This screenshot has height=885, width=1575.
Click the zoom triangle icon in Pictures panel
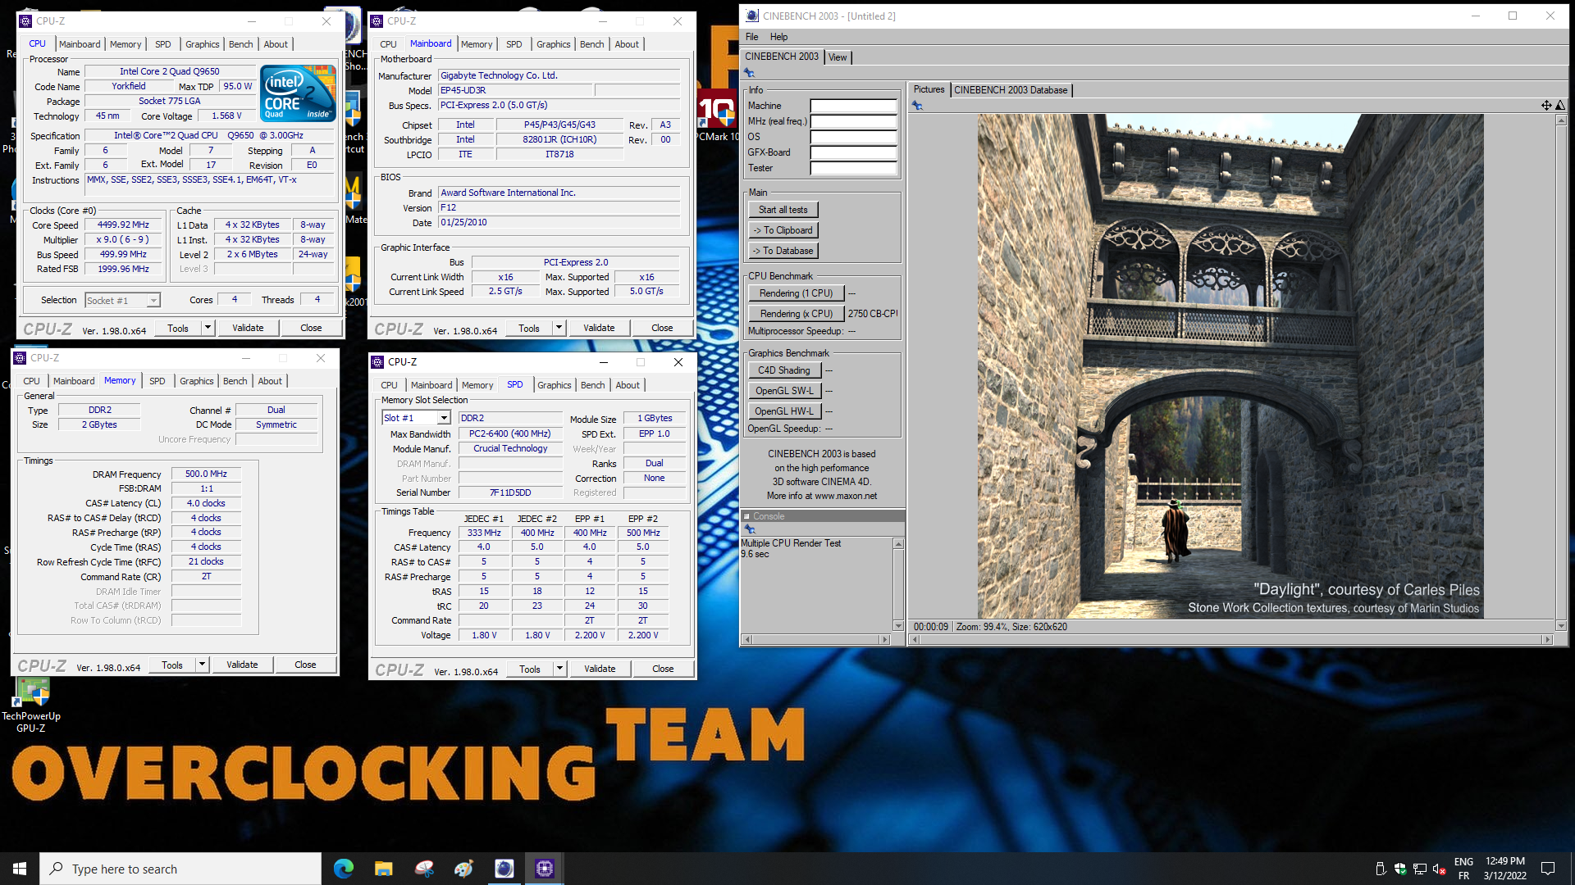coord(1559,106)
